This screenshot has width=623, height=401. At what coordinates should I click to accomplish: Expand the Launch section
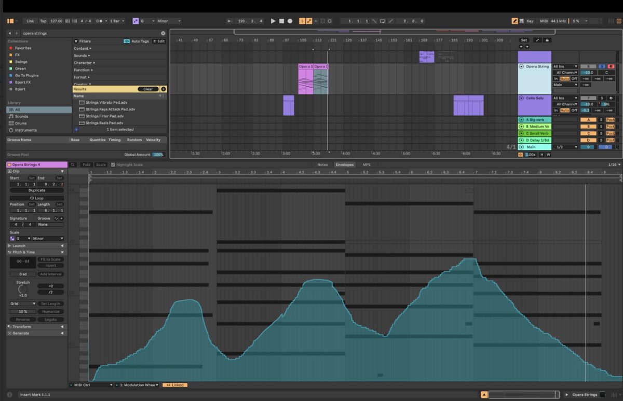62,246
